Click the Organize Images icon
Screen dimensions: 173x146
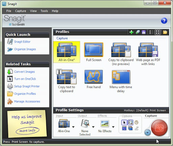pyautogui.click(x=10, y=49)
